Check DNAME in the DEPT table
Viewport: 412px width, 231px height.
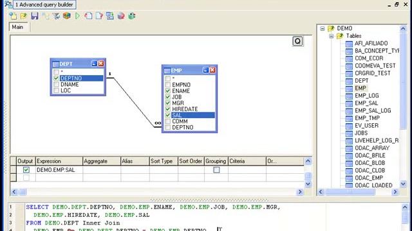(56, 84)
